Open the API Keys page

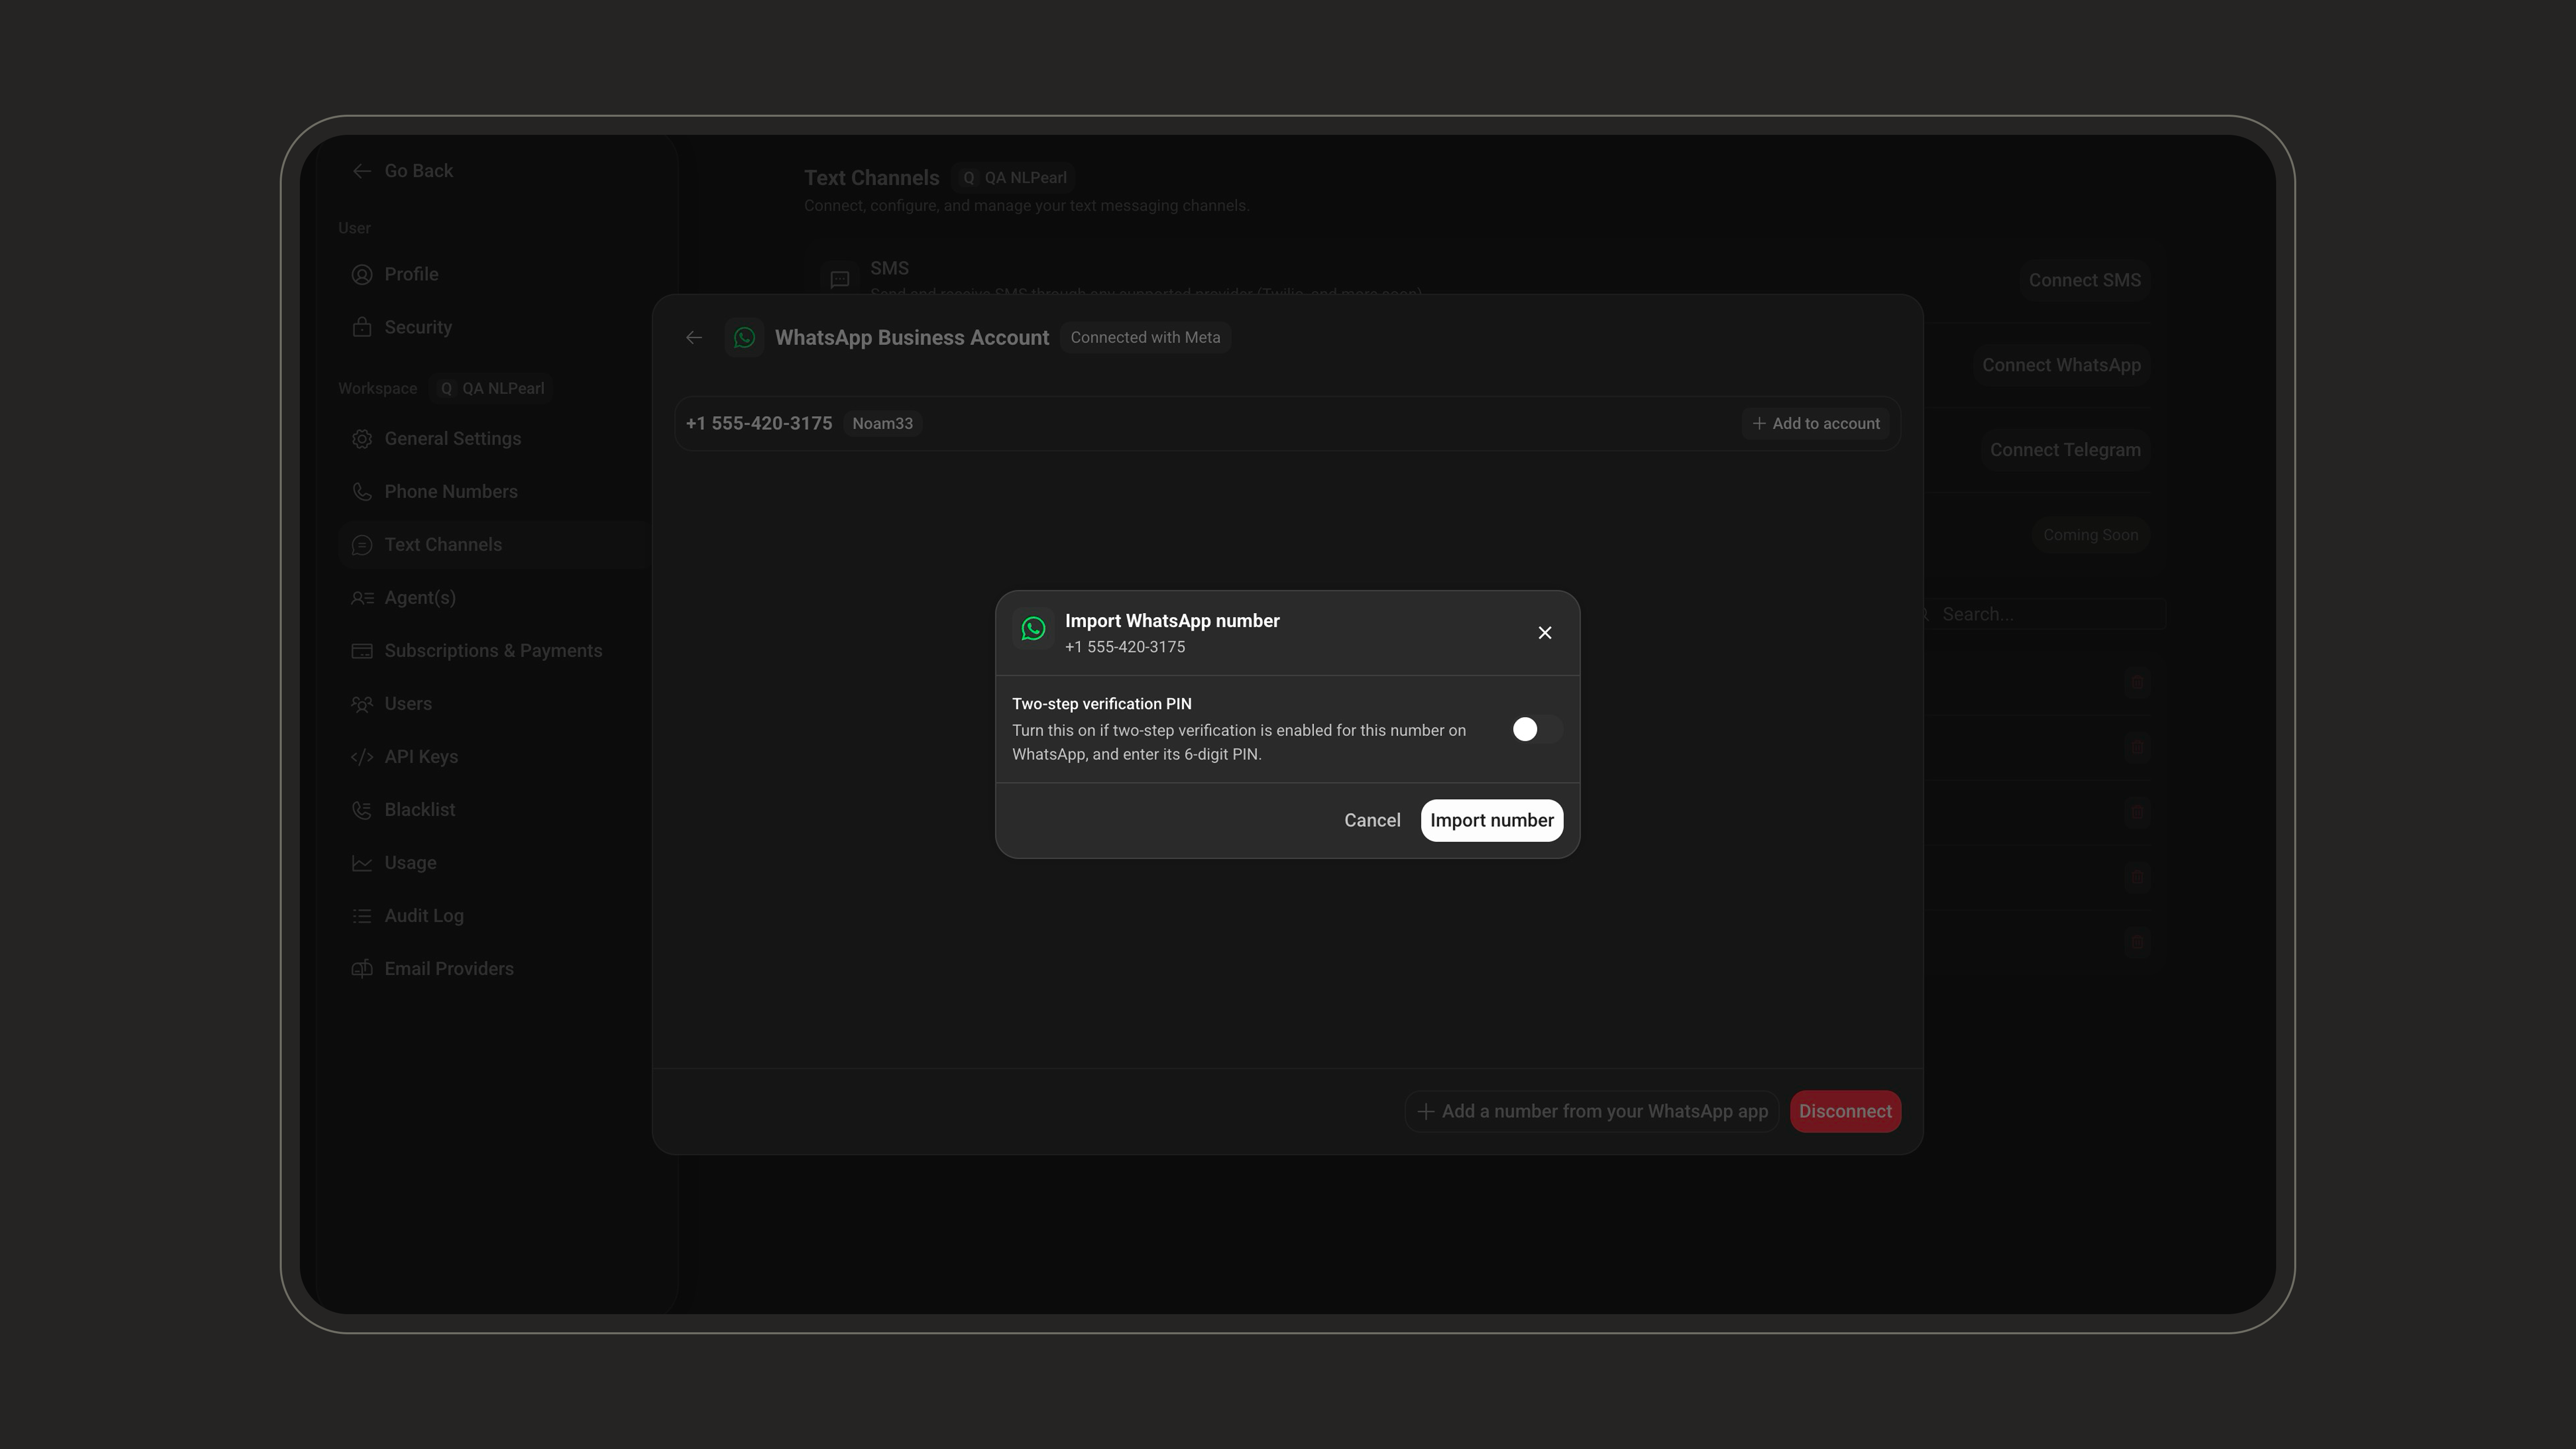pos(421,757)
